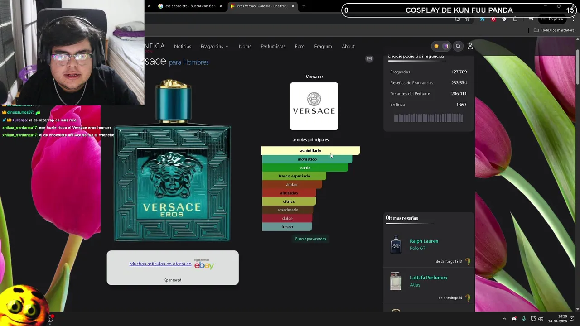580x326 pixels.
Task: Open the Discord tray icon
Action: (x=514, y=319)
